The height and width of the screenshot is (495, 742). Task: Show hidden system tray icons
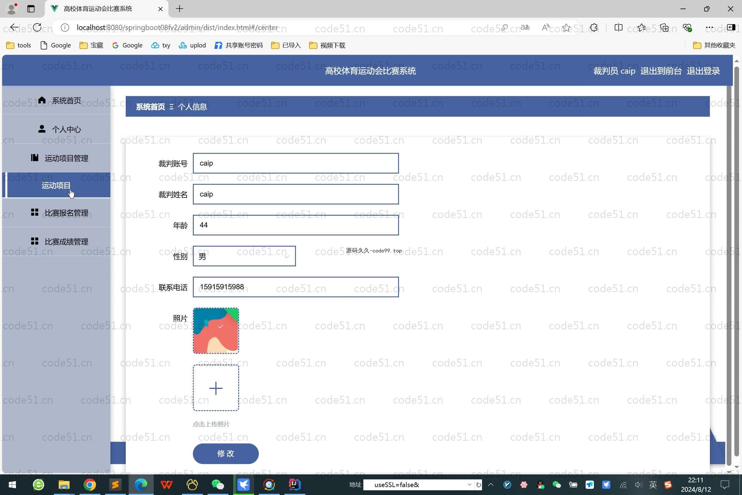coord(491,485)
